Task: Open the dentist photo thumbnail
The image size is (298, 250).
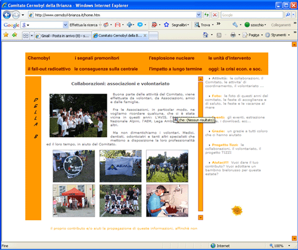Action: pyautogui.click(x=167, y=200)
